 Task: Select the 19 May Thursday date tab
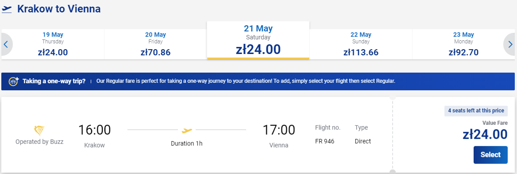(x=53, y=44)
